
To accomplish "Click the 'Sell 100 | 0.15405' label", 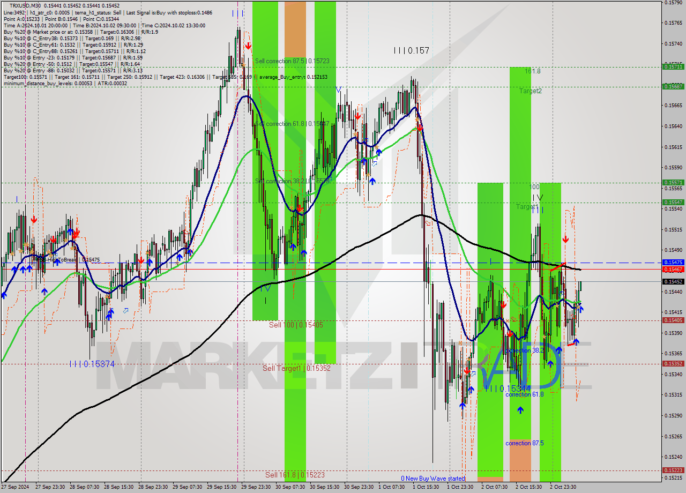I will pos(296,325).
